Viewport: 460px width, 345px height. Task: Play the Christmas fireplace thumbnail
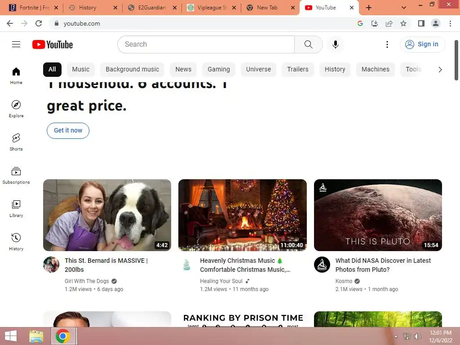243,215
